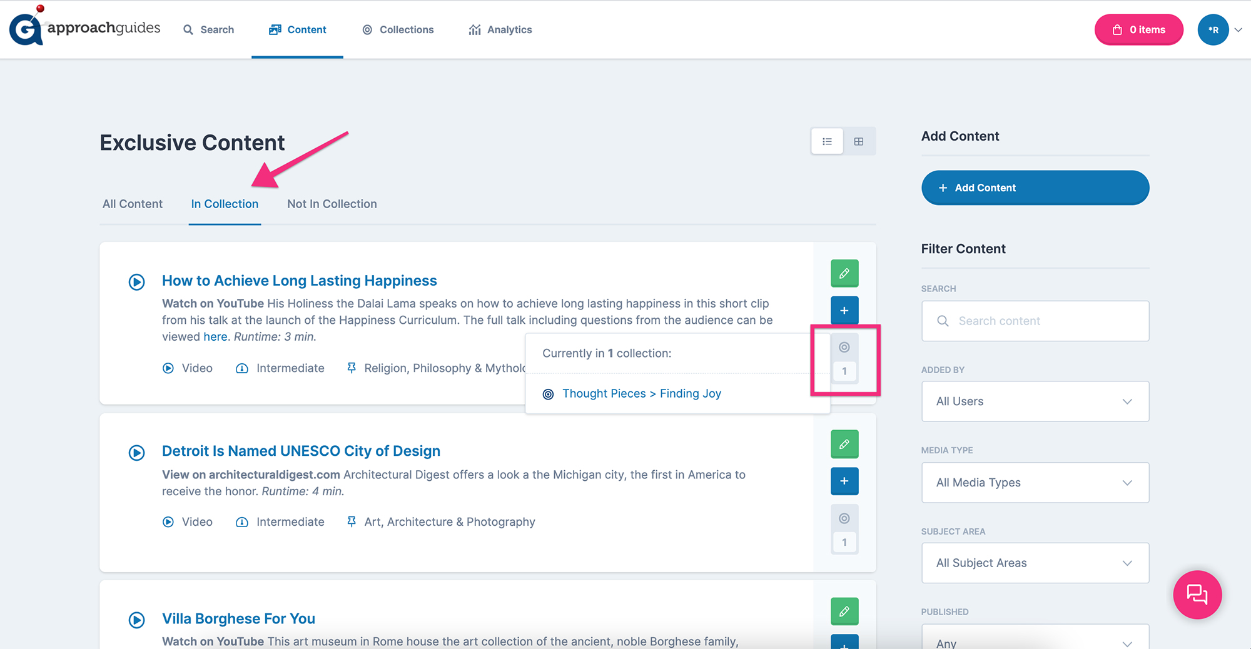Open Analytics in top navigation
1251x649 pixels.
(x=500, y=29)
